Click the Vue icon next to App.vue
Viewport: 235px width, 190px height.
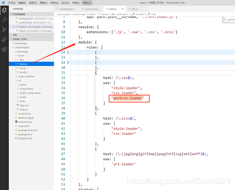(x=18, y=105)
